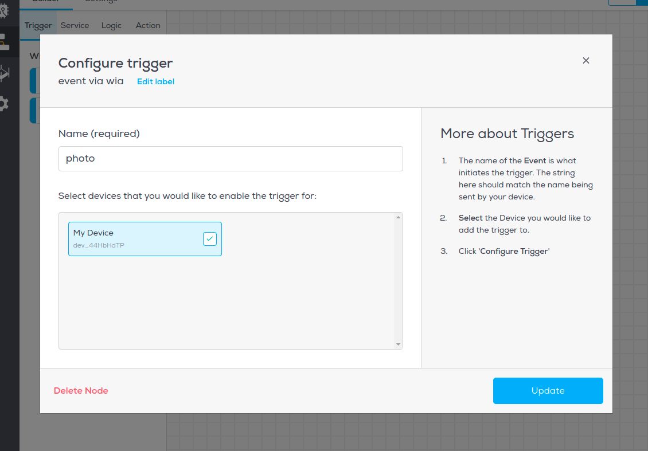This screenshot has width=648, height=451.
Task: Click Delete Node
Action: [81, 391]
